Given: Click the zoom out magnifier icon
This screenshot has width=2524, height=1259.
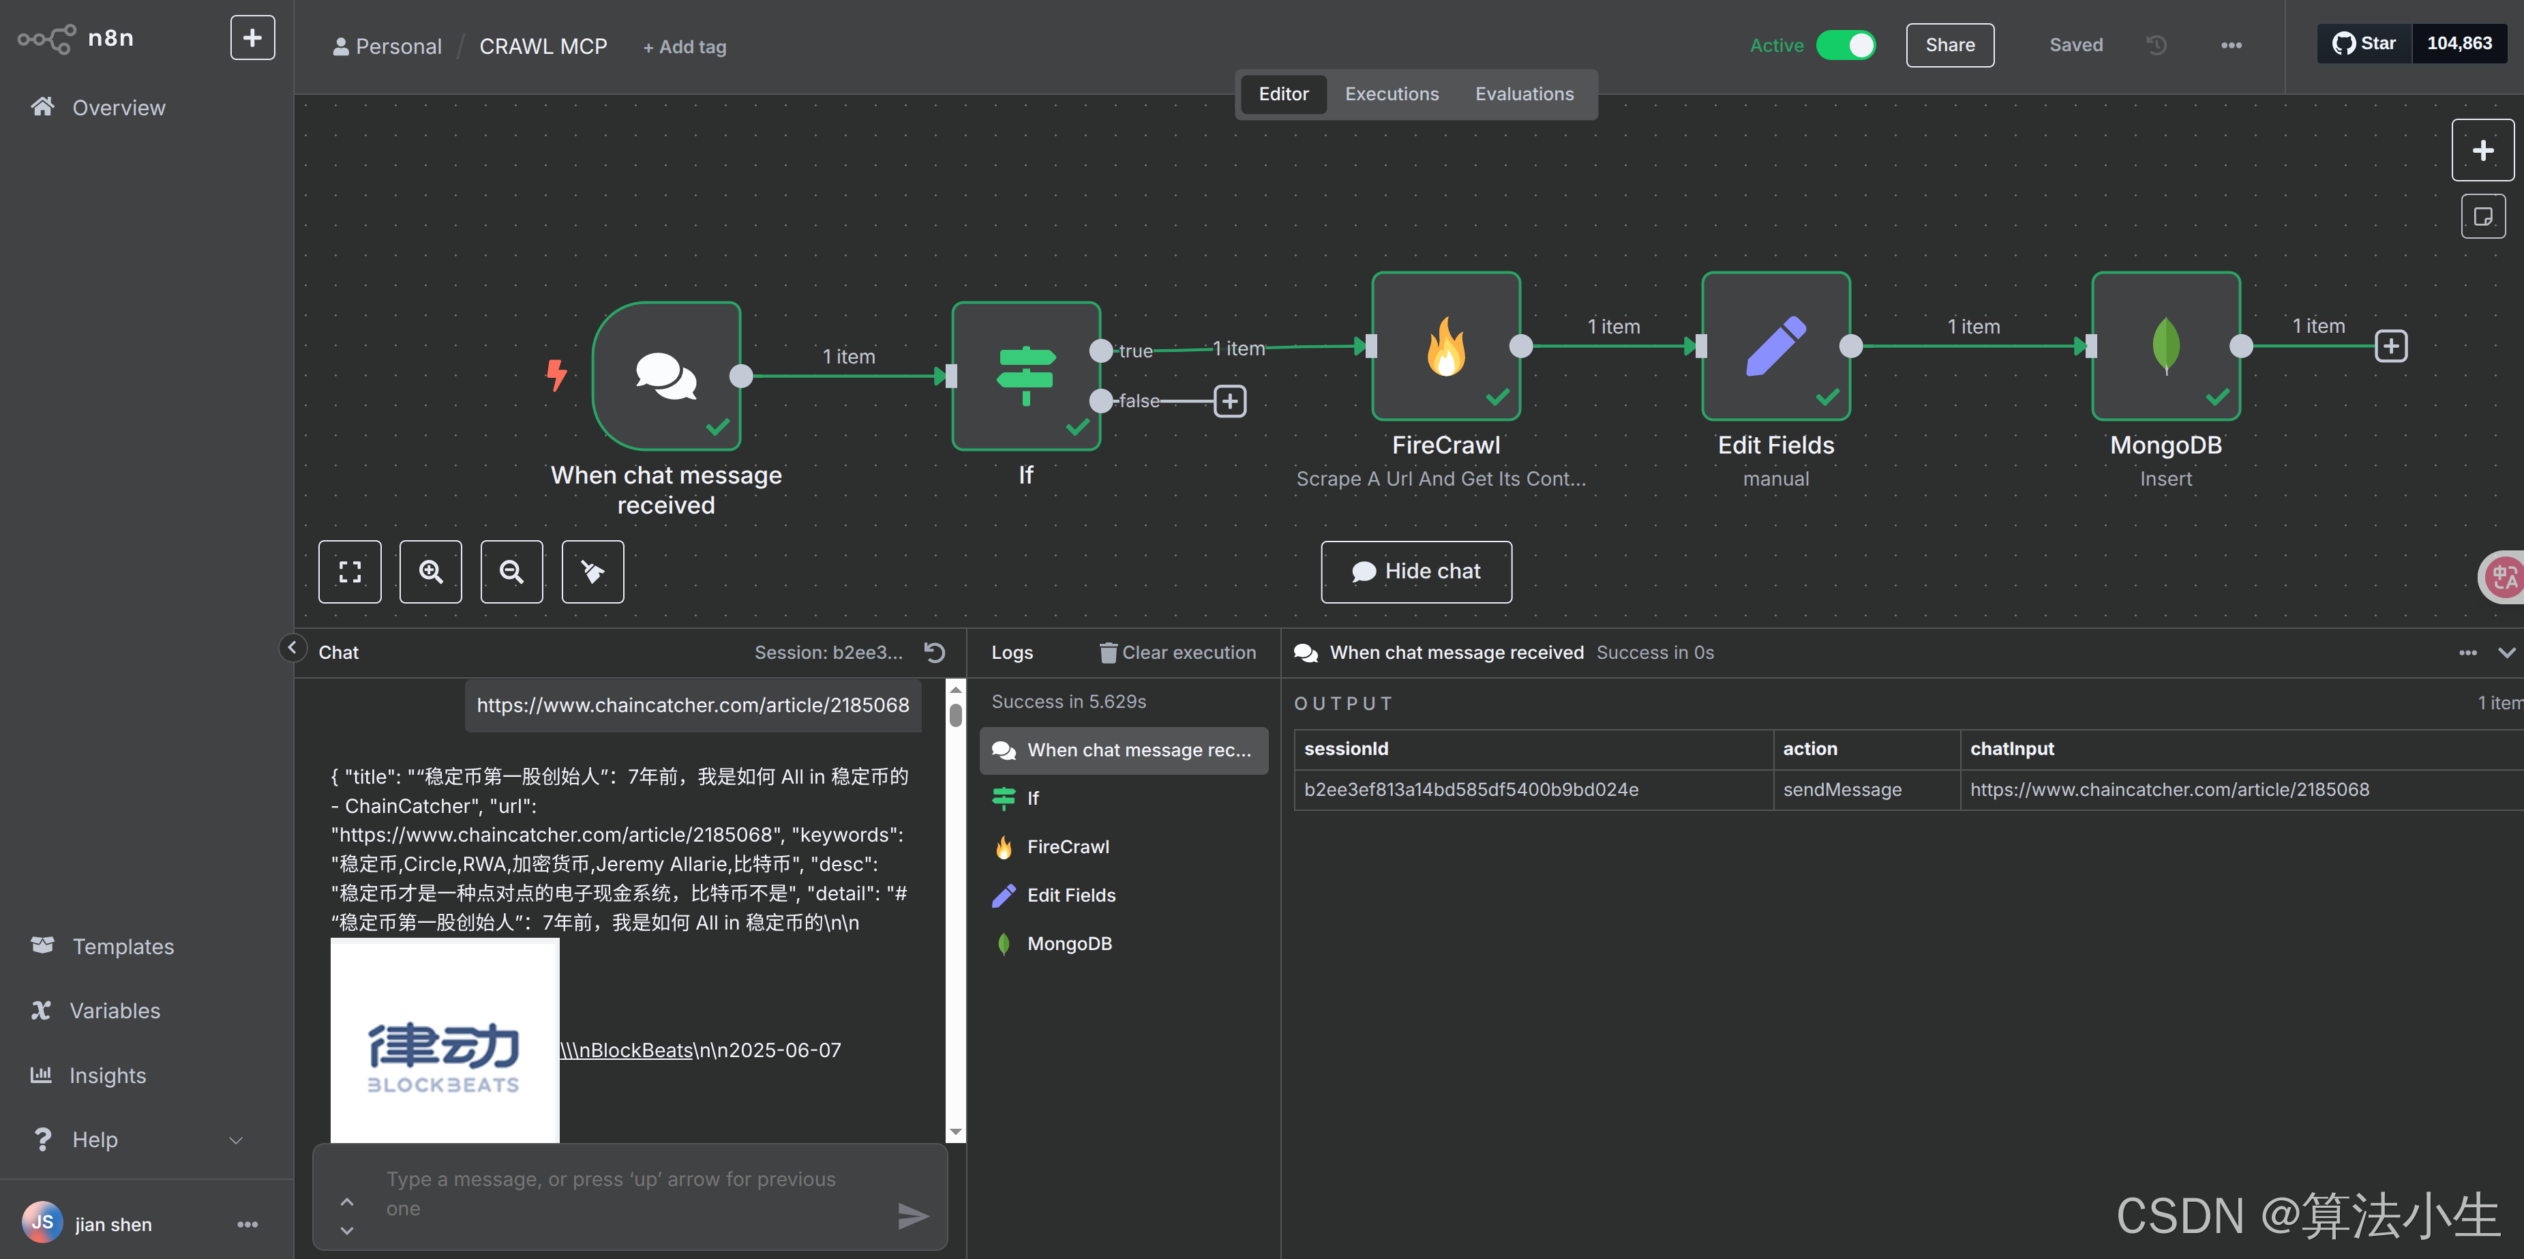Looking at the screenshot, I should click(x=511, y=572).
